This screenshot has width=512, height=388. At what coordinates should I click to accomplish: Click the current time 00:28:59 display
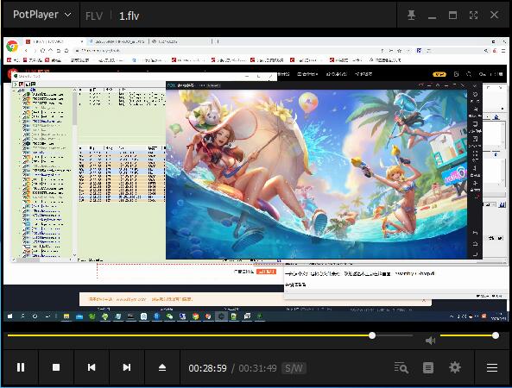tap(208, 368)
